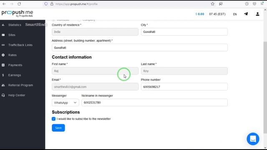The height and width of the screenshot is (150, 267).
Task: Click the browser address bar URL
Action: (x=76, y=4)
